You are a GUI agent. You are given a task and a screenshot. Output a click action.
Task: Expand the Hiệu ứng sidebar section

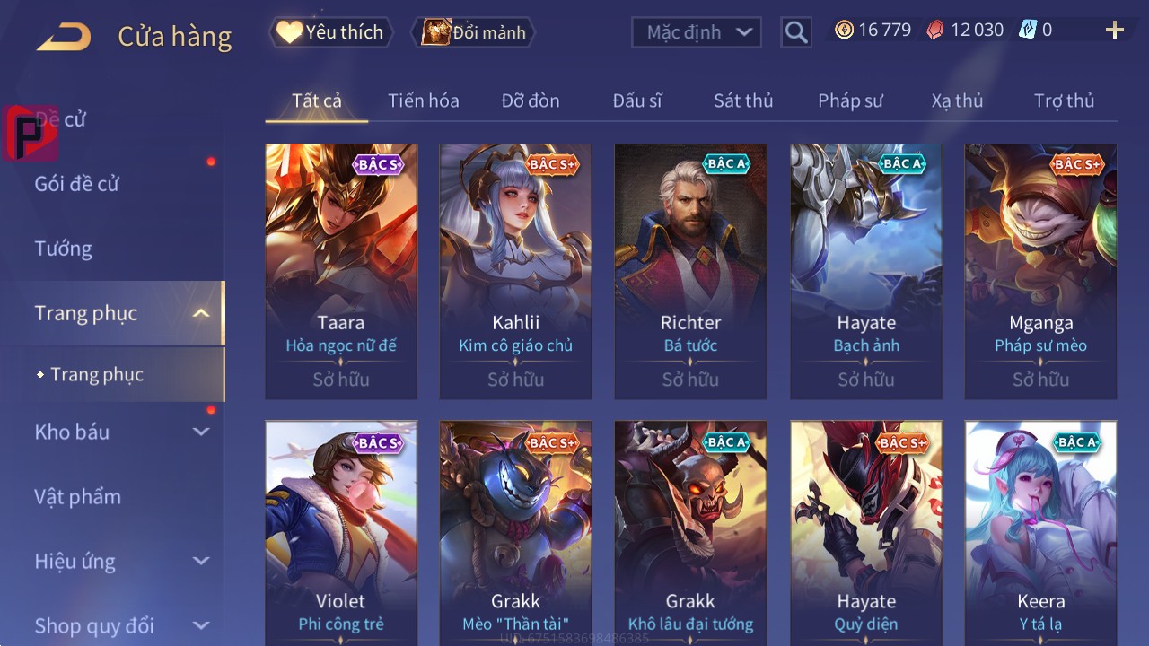click(201, 561)
